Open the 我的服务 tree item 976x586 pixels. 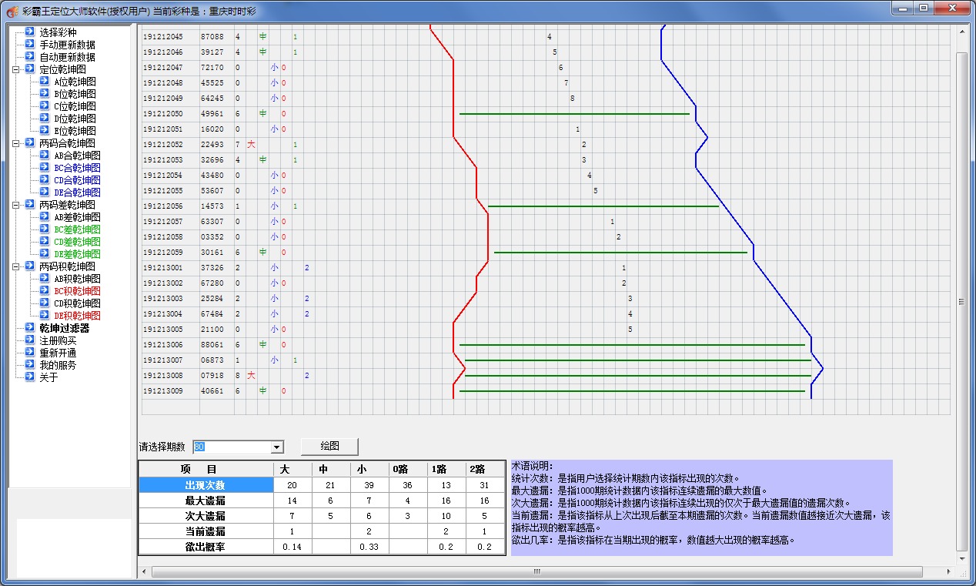point(58,365)
